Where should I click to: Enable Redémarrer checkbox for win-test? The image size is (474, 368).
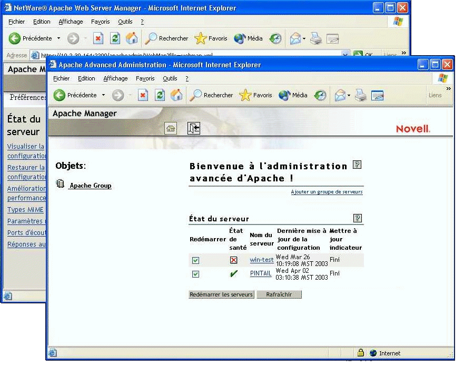click(x=195, y=260)
